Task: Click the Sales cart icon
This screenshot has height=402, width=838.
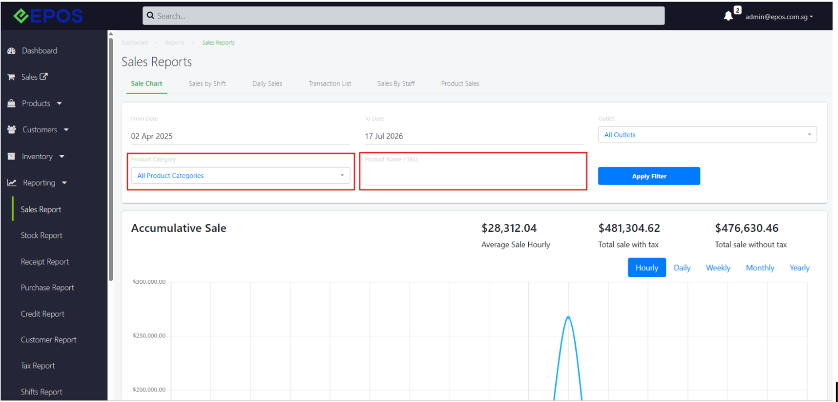Action: pos(11,77)
